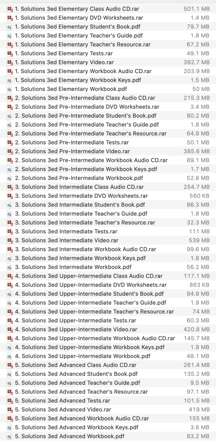The width and height of the screenshot is (216, 448).
Task: Click the archive icon of Elementary DVD Worksheets.rar
Action: click(x=9, y=18)
